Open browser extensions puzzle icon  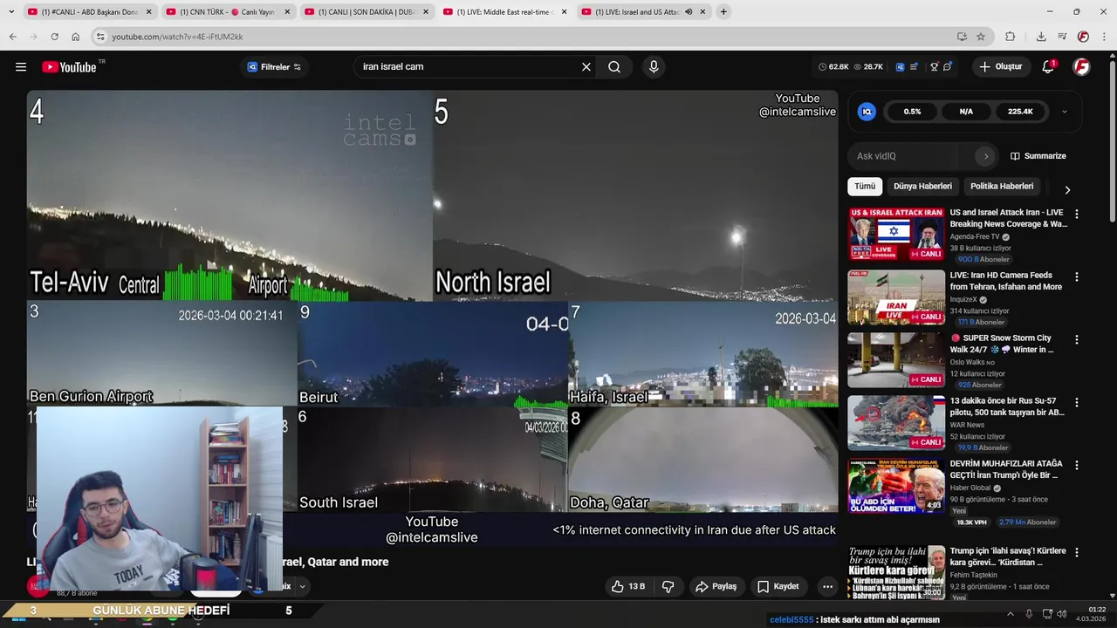pos(1011,37)
